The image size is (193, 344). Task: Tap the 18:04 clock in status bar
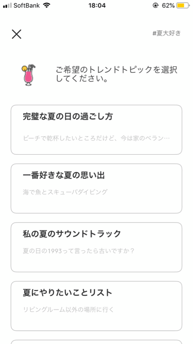coord(97,5)
